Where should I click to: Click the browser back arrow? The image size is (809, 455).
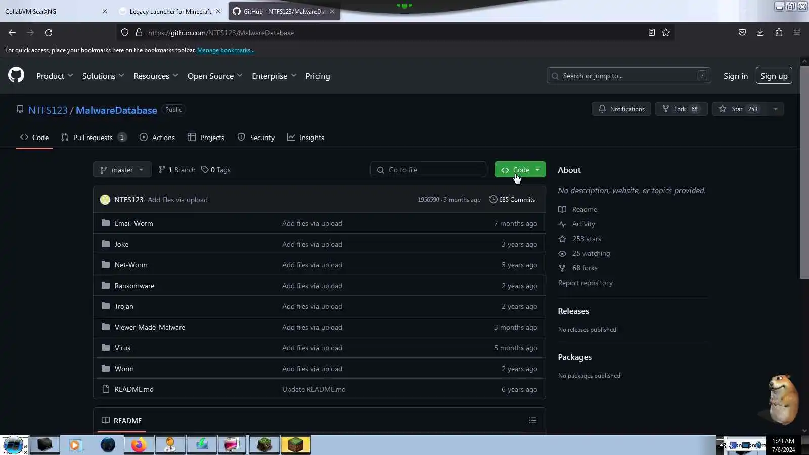click(x=12, y=33)
